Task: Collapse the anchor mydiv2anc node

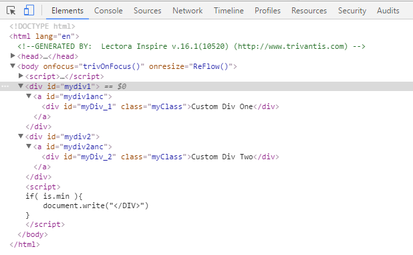Action: coord(29,146)
